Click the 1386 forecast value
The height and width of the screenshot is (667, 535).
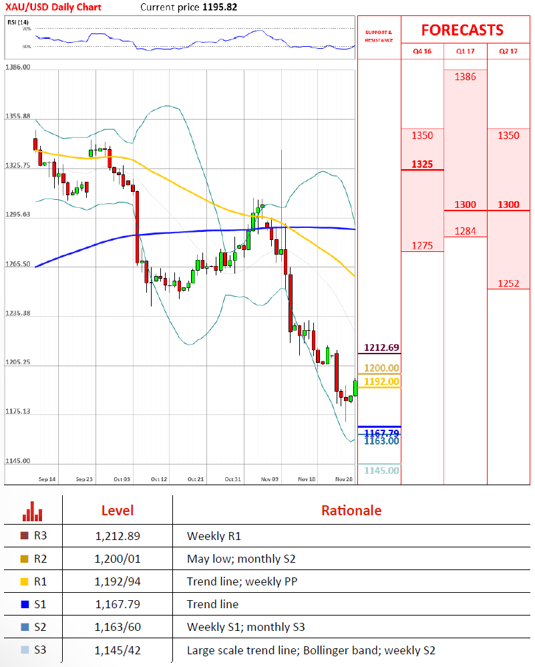[466, 77]
